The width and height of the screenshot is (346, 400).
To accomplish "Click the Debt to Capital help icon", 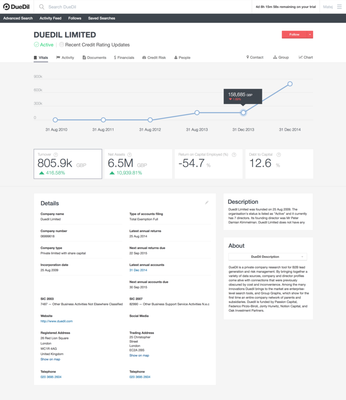I will coord(279,155).
